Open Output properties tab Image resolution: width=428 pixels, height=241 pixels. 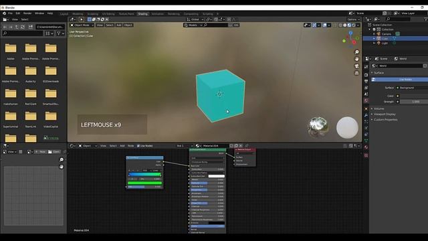pos(366,81)
